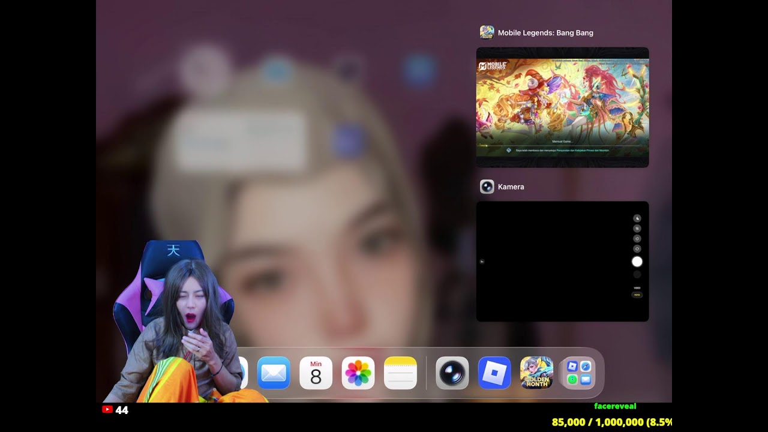768x432 pixels.
Task: Open the Mail app in the dock
Action: (x=274, y=373)
